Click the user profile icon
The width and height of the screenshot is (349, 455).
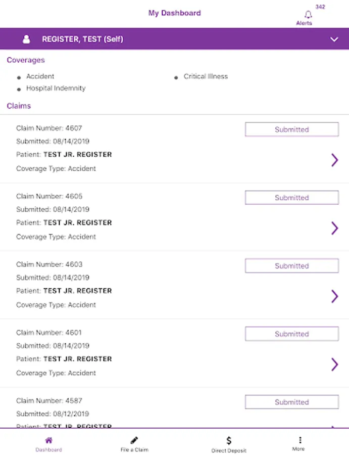coord(26,39)
